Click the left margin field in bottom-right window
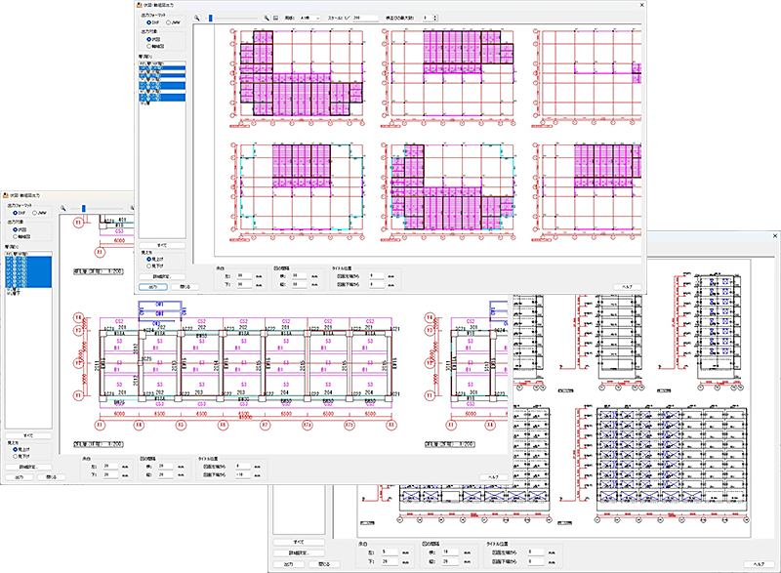This screenshot has height=573, width=781. (386, 552)
